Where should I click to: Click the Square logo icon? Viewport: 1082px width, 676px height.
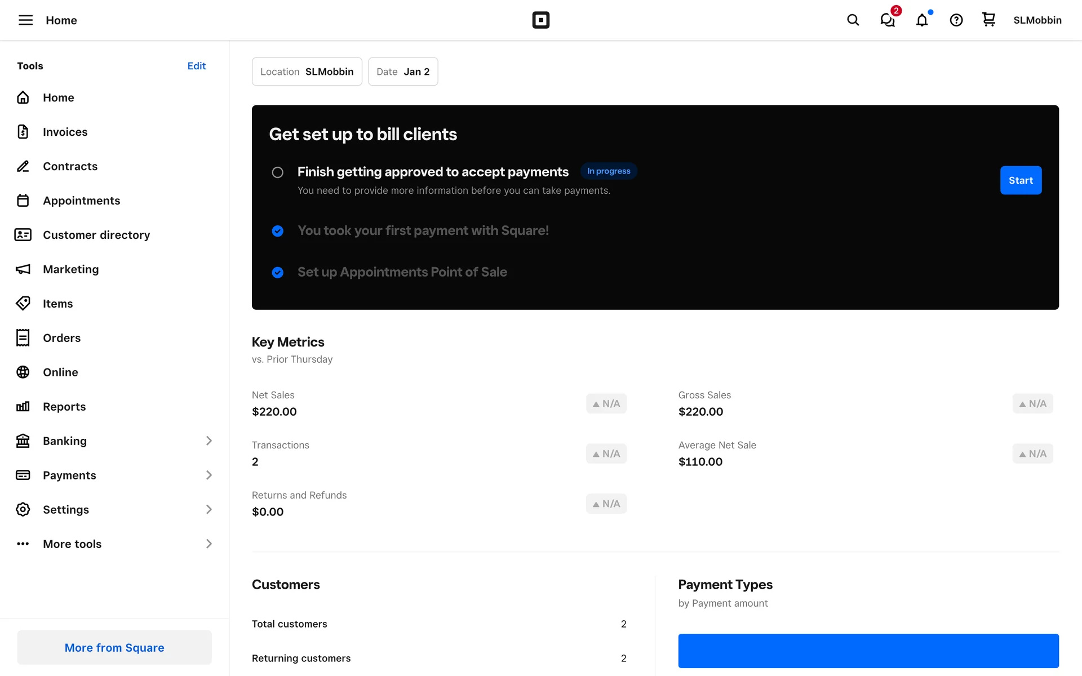pos(540,20)
